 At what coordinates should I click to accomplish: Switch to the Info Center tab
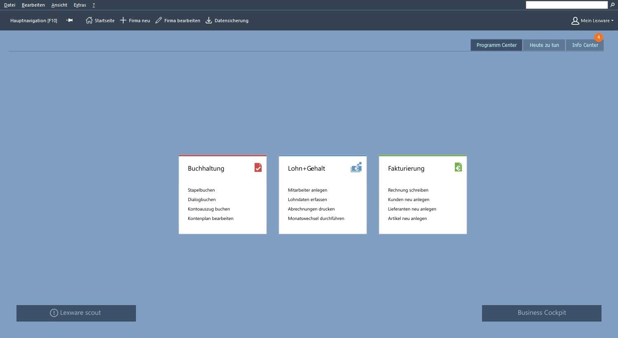[x=585, y=45]
